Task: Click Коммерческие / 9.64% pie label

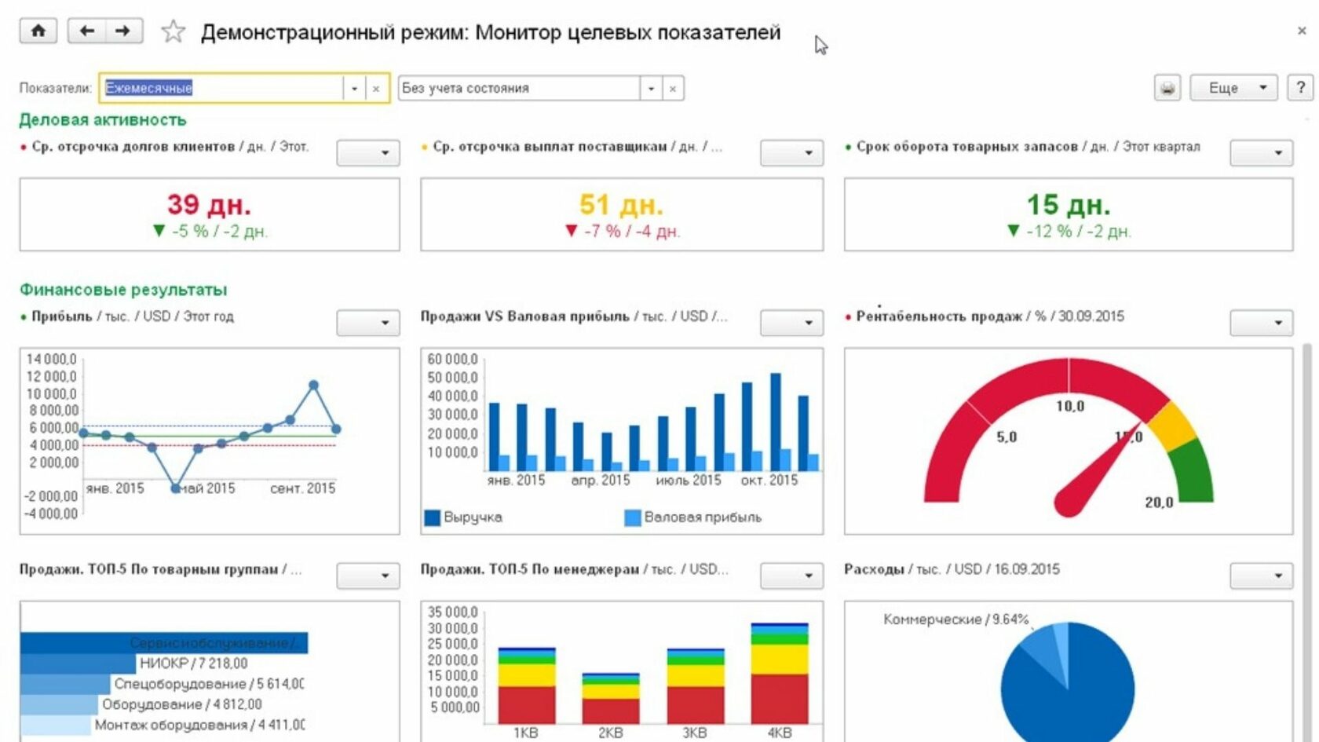Action: coord(955,620)
